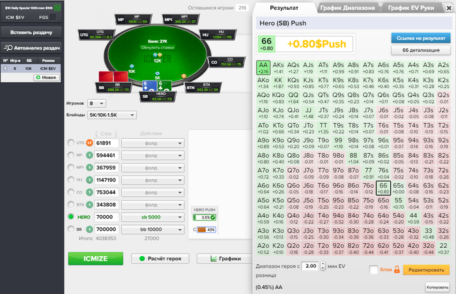456x294 pixels.
Task: Click the Обнулить ставки link on table
Action: click(x=158, y=48)
